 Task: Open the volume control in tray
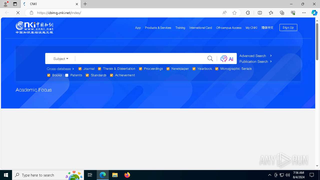[288, 175]
